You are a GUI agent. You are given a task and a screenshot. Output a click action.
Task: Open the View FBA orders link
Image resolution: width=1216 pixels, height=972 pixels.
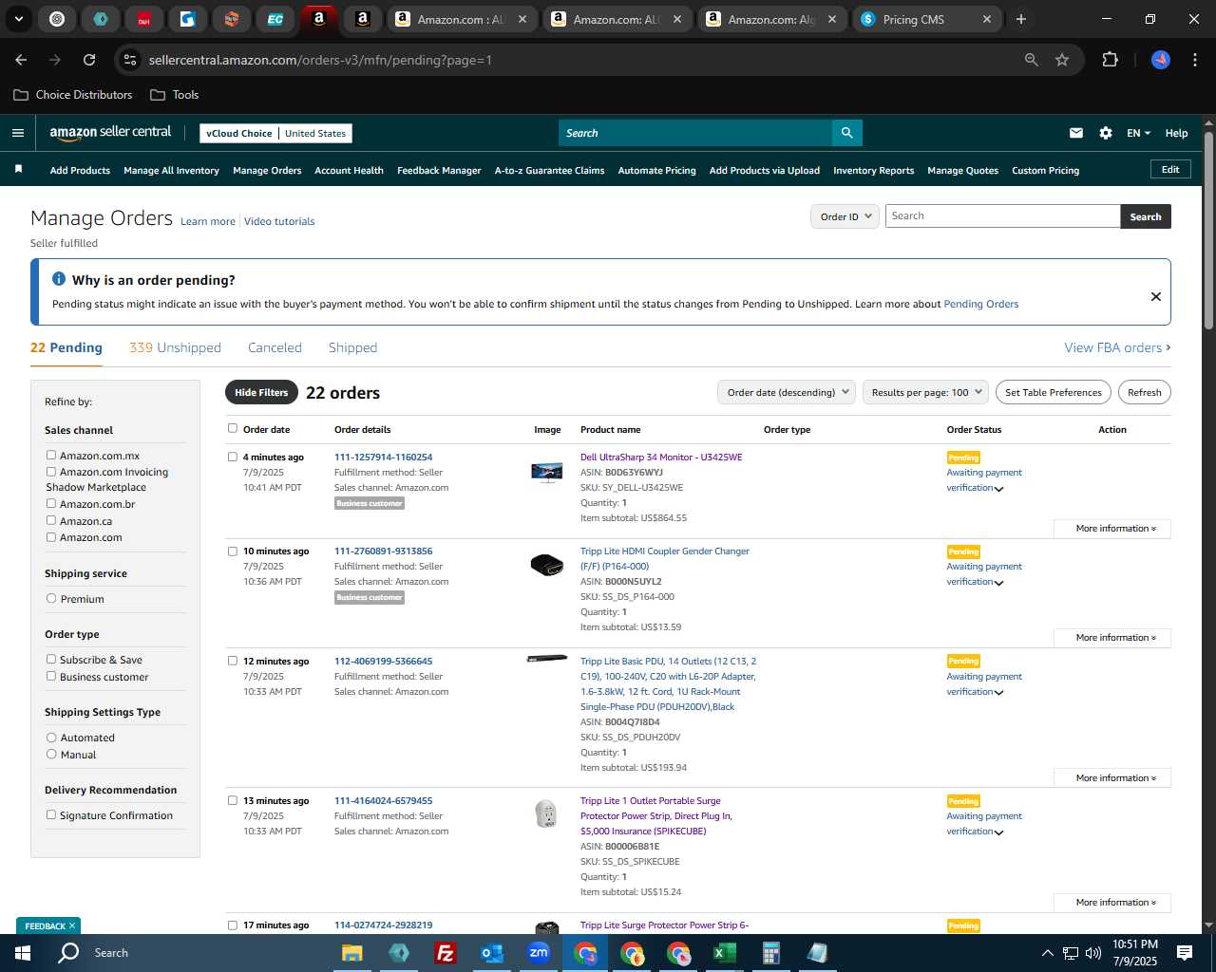1117,347
